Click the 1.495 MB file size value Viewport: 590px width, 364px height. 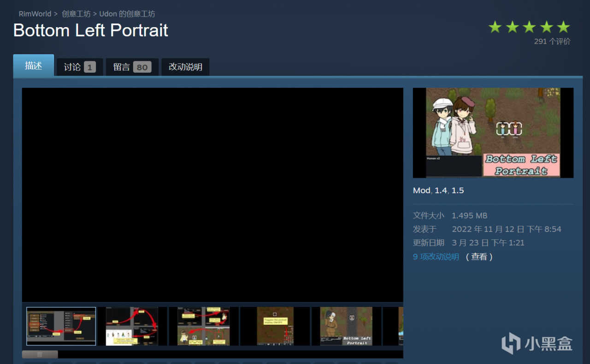469,216
